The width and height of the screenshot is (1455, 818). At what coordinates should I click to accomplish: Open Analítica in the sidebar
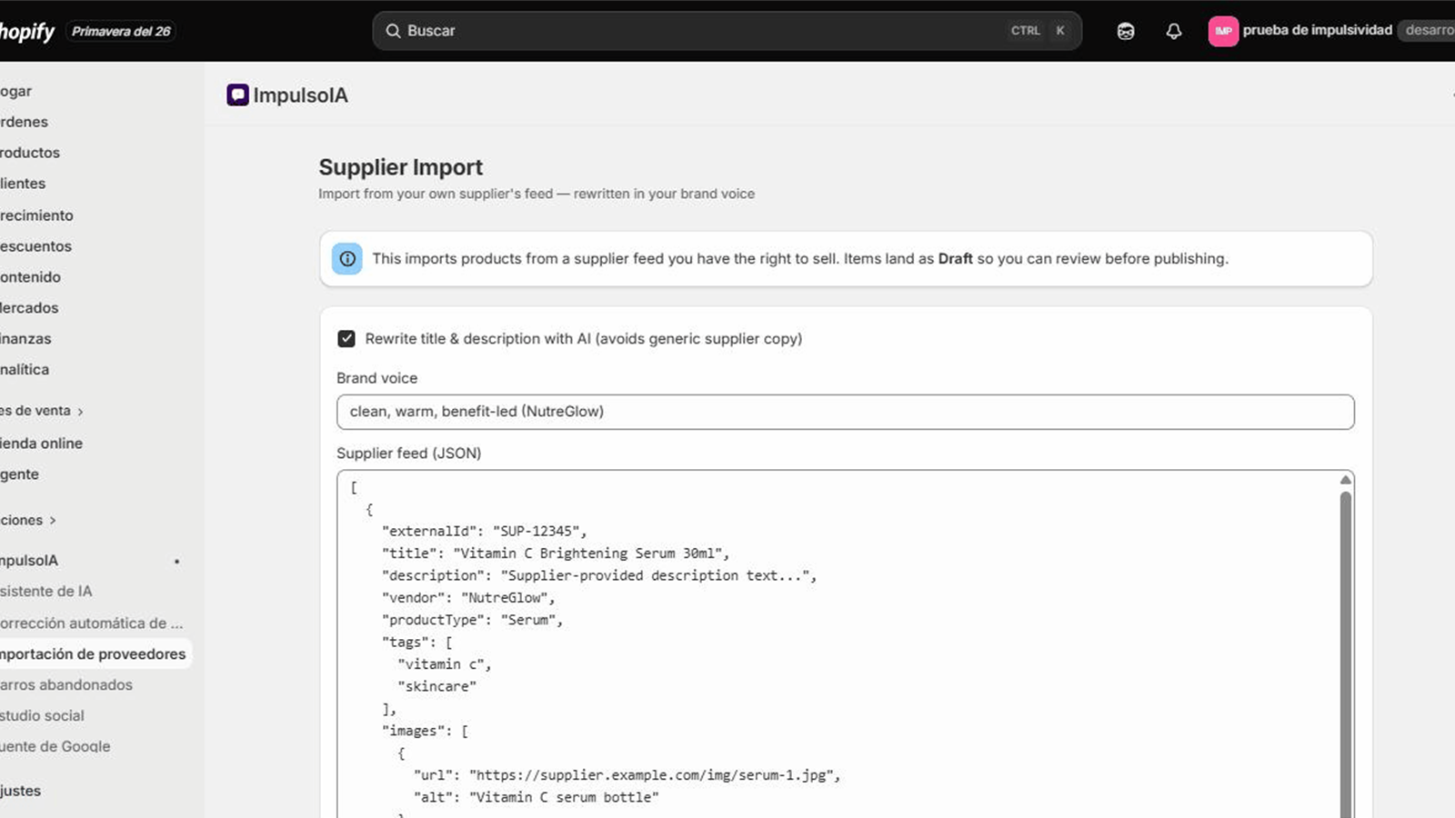tap(25, 370)
